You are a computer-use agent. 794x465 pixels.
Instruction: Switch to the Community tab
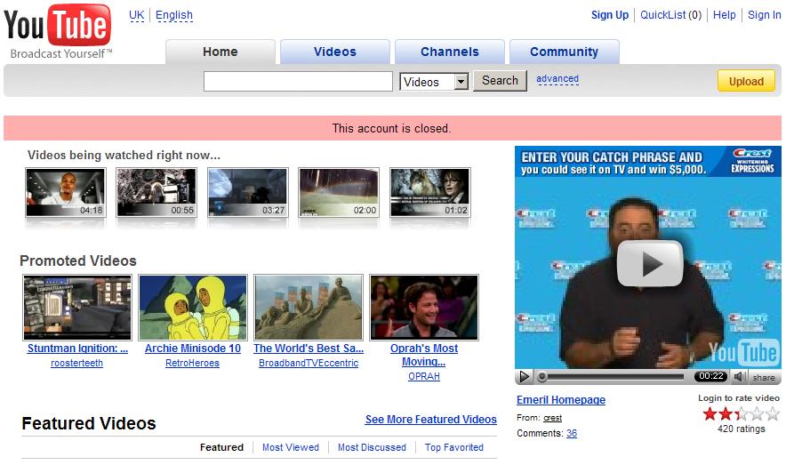[564, 52]
